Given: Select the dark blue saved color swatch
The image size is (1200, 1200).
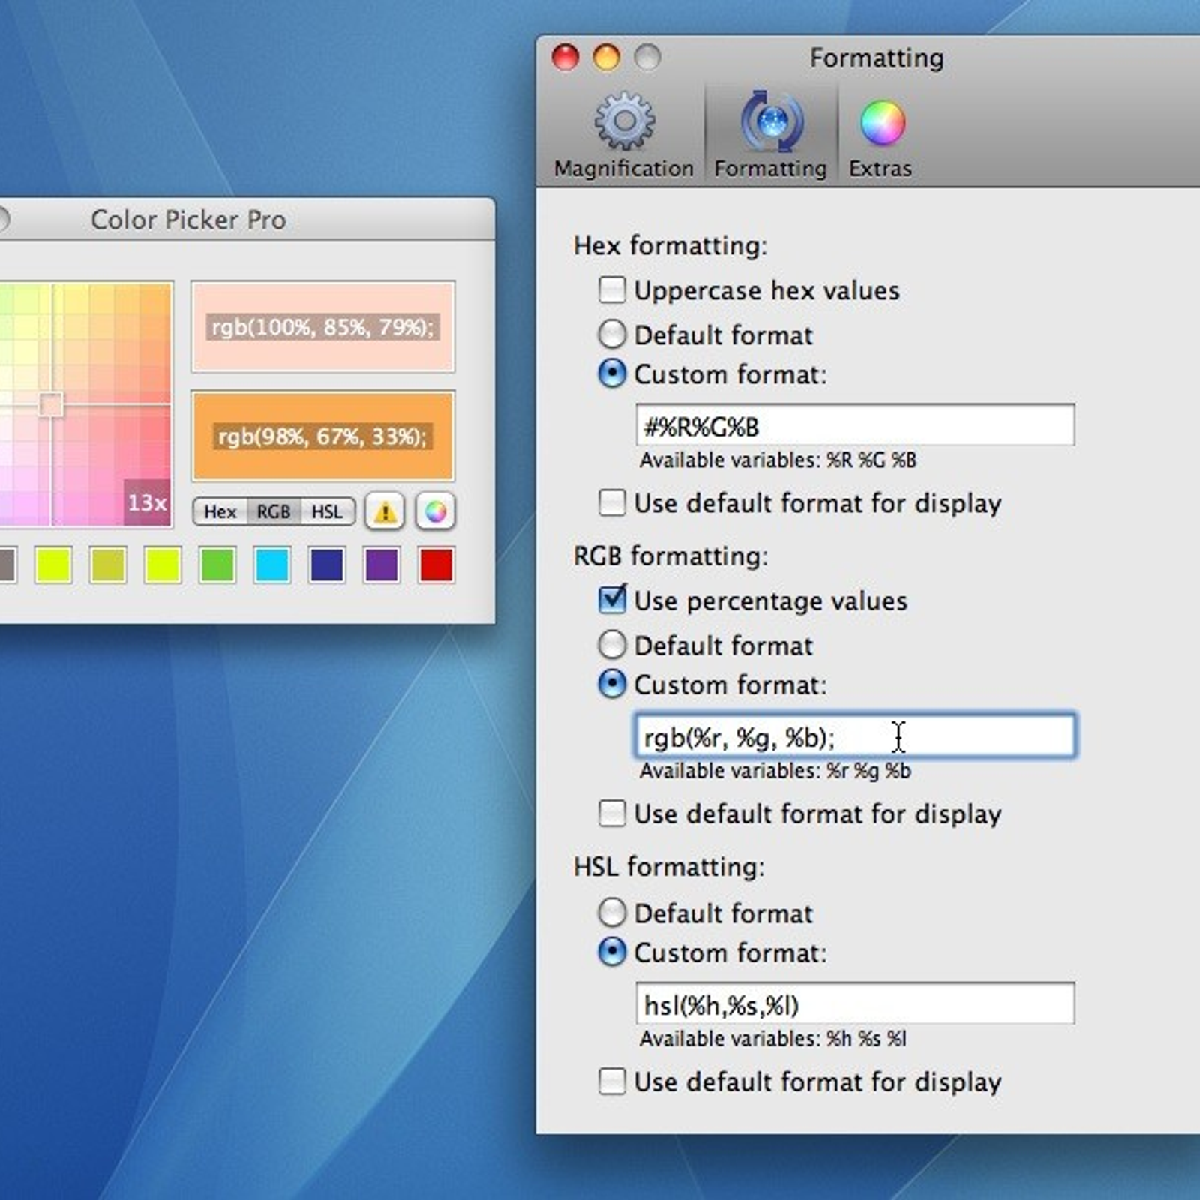Looking at the screenshot, I should point(326,565).
